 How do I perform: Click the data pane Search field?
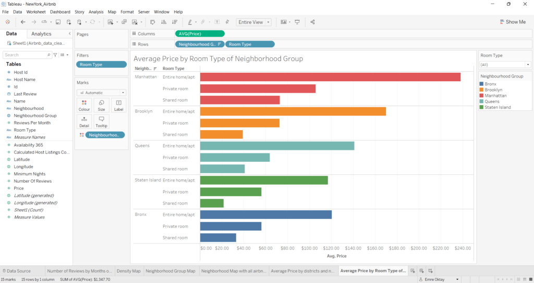tap(26, 55)
